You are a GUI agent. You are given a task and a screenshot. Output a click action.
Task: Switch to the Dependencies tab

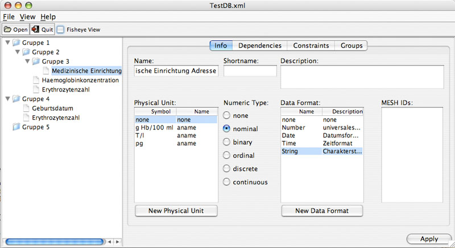click(x=260, y=45)
